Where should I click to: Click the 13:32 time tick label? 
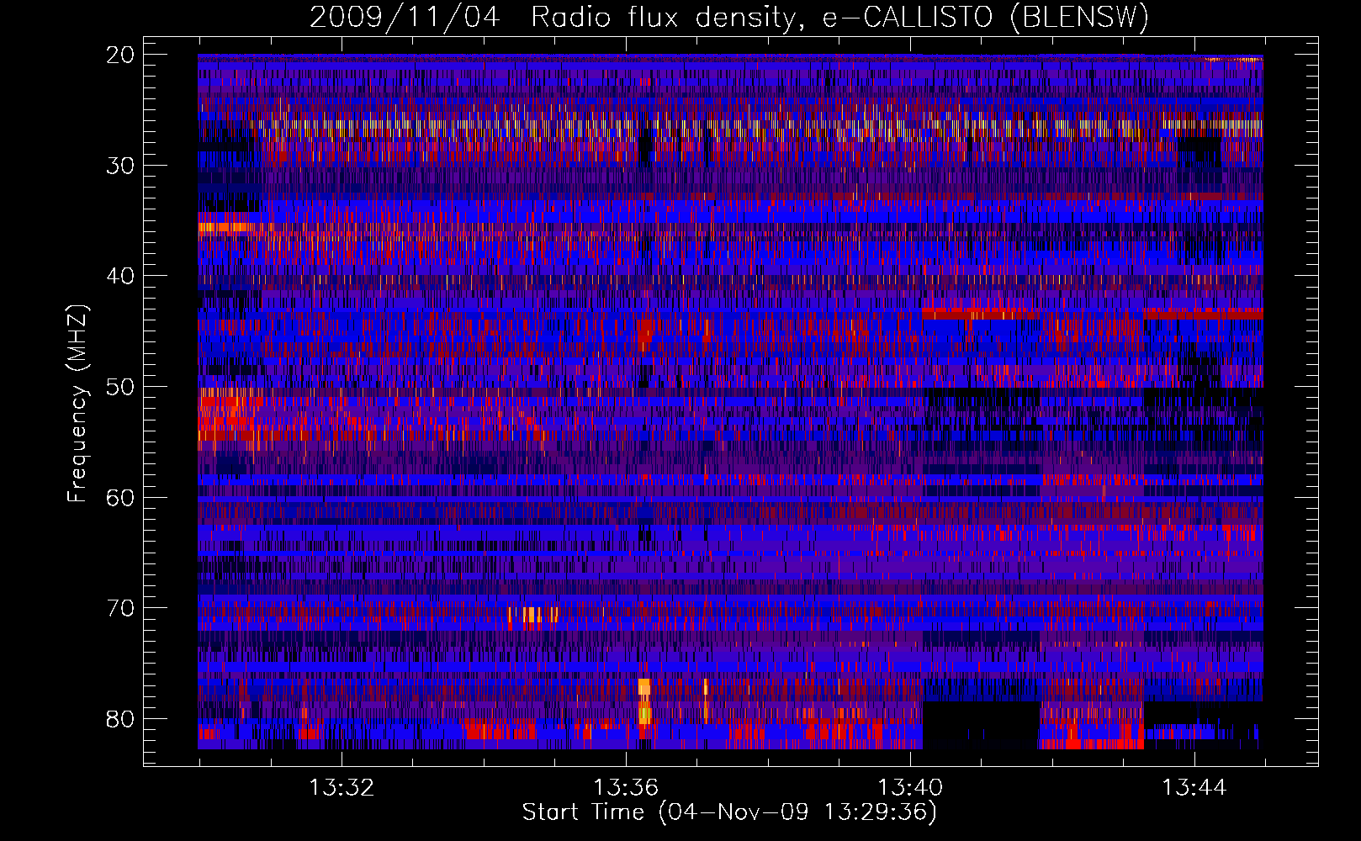(342, 788)
